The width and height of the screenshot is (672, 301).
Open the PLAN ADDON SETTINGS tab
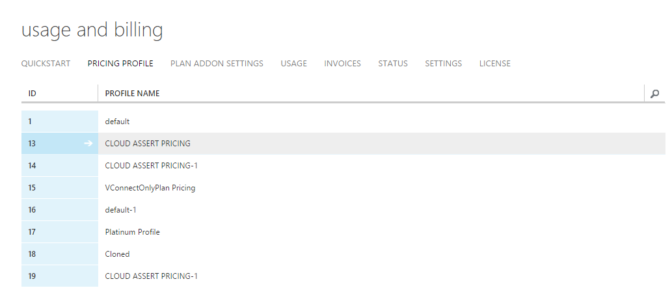click(x=217, y=63)
